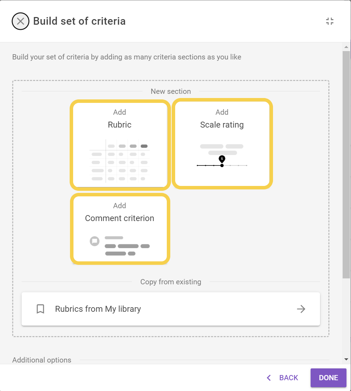Click the exit fullscreen icon in the header
Image resolution: width=351 pixels, height=391 pixels.
pos(329,21)
